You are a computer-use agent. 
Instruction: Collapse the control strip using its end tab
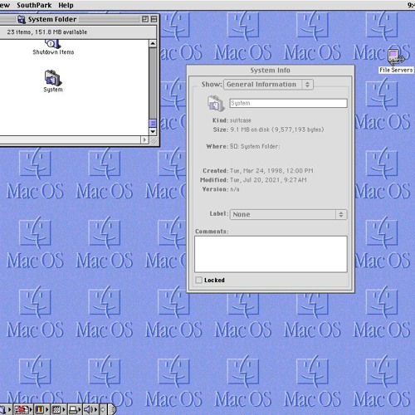[112, 409]
